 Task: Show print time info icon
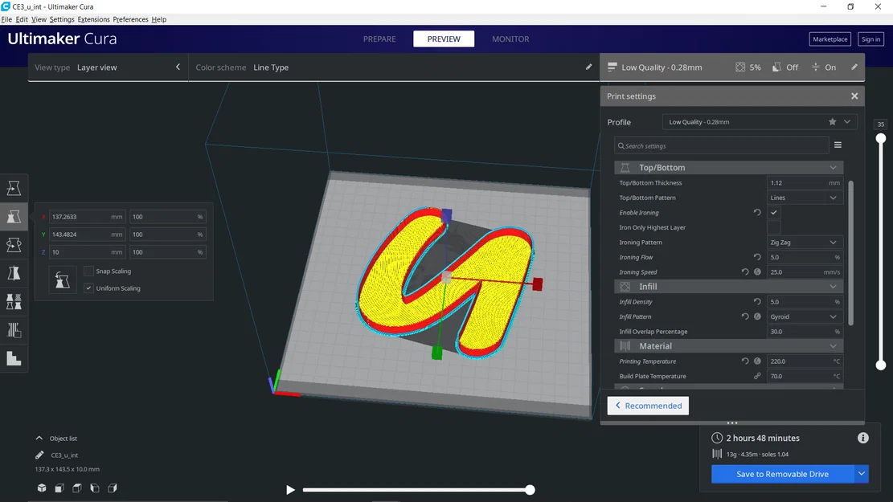tap(862, 438)
